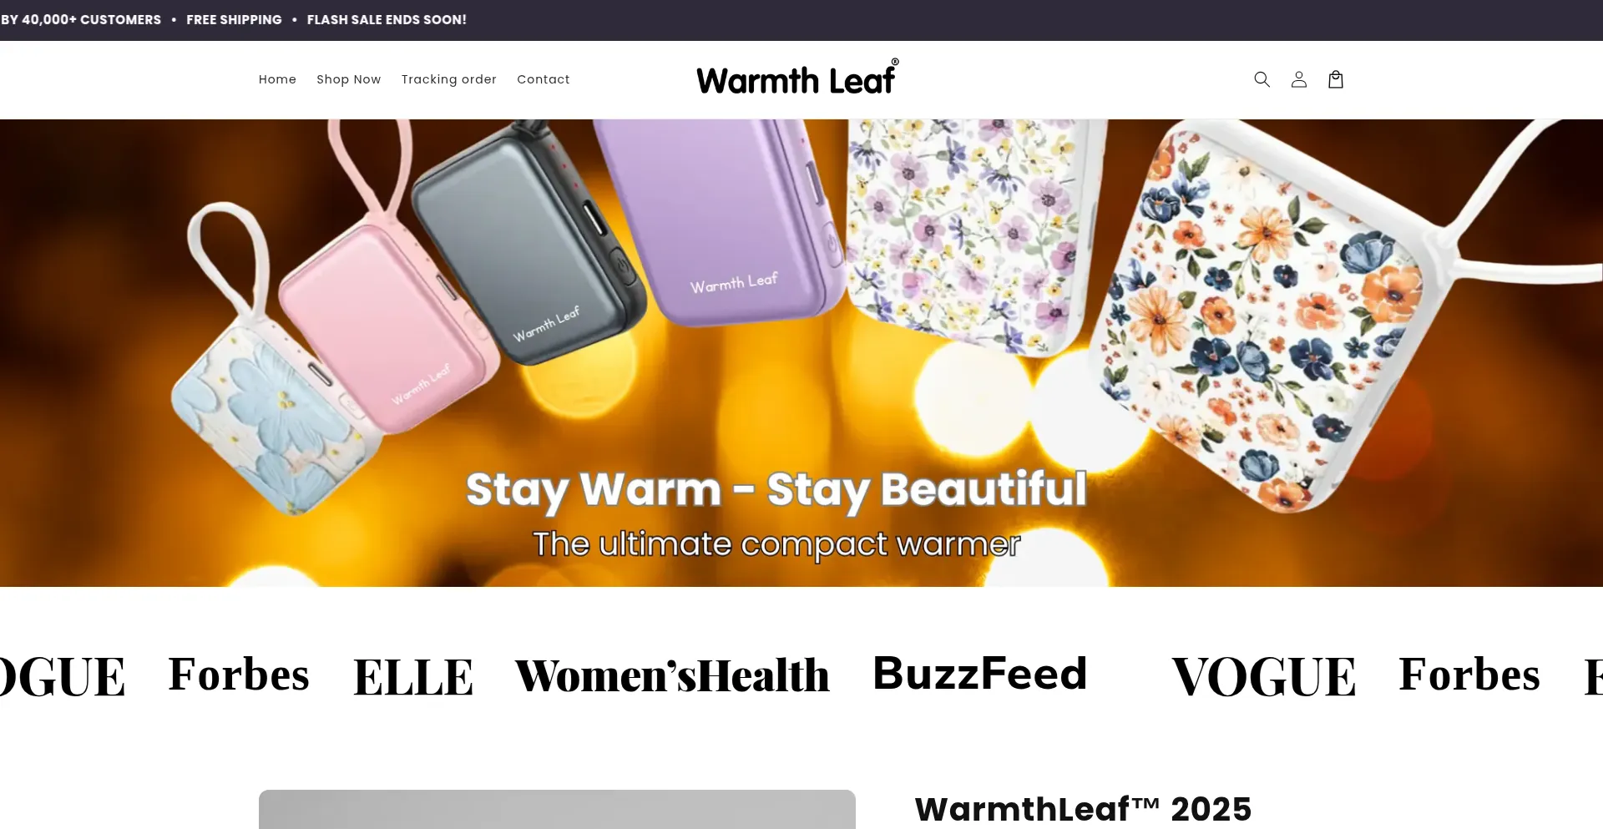The height and width of the screenshot is (829, 1603).
Task: Open the Shop Now menu item
Action: click(349, 79)
